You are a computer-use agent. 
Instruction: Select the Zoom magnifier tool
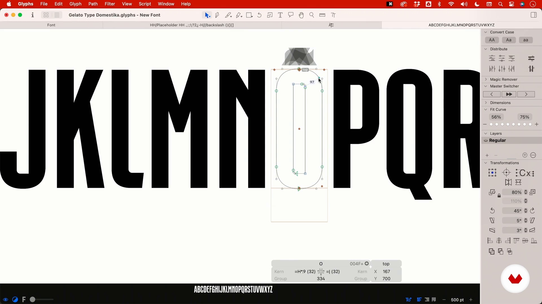click(312, 15)
